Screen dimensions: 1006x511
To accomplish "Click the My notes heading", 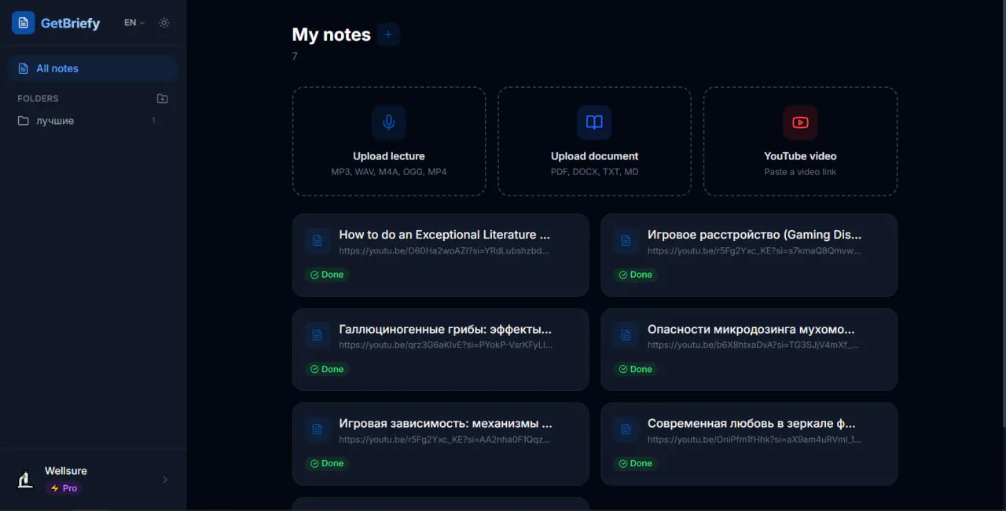I will click(x=331, y=35).
